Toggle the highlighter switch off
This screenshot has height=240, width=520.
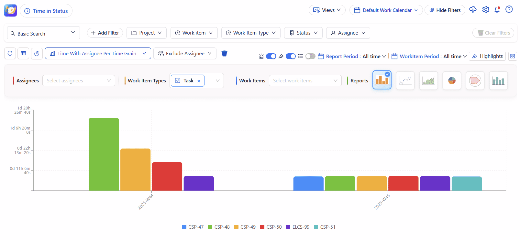click(x=291, y=56)
